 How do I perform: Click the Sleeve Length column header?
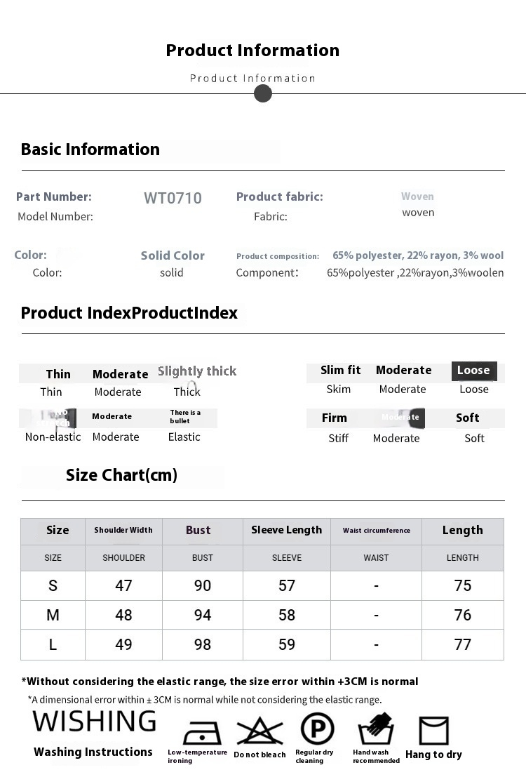287,532
